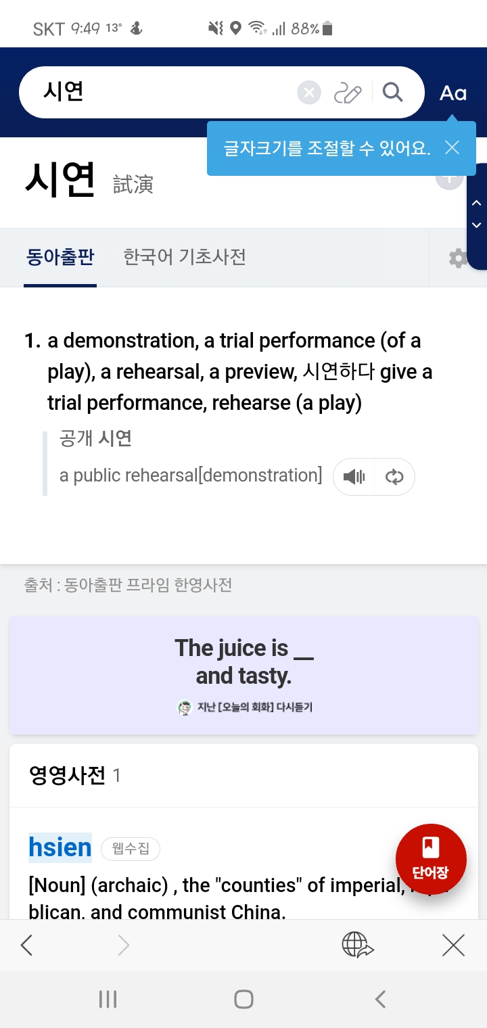Open font size Aa setting
Viewport: 487px width, 1028px height.
click(453, 93)
